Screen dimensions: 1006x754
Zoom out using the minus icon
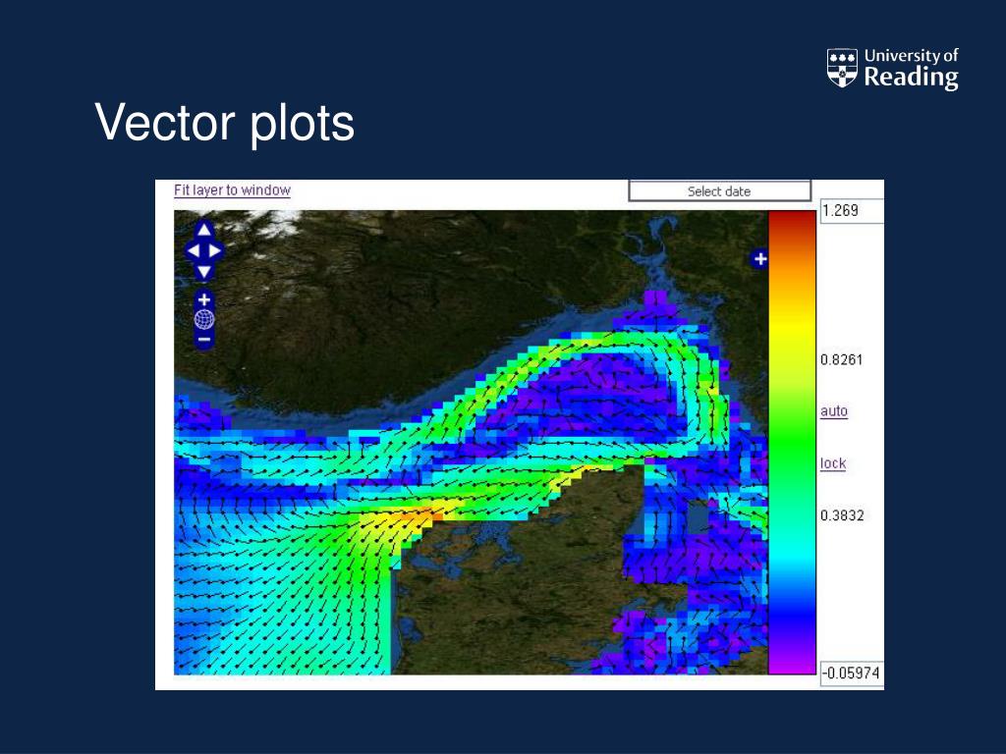tap(204, 339)
